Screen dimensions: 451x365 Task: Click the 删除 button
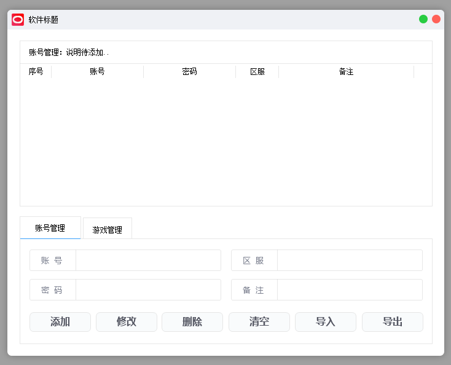(192, 322)
